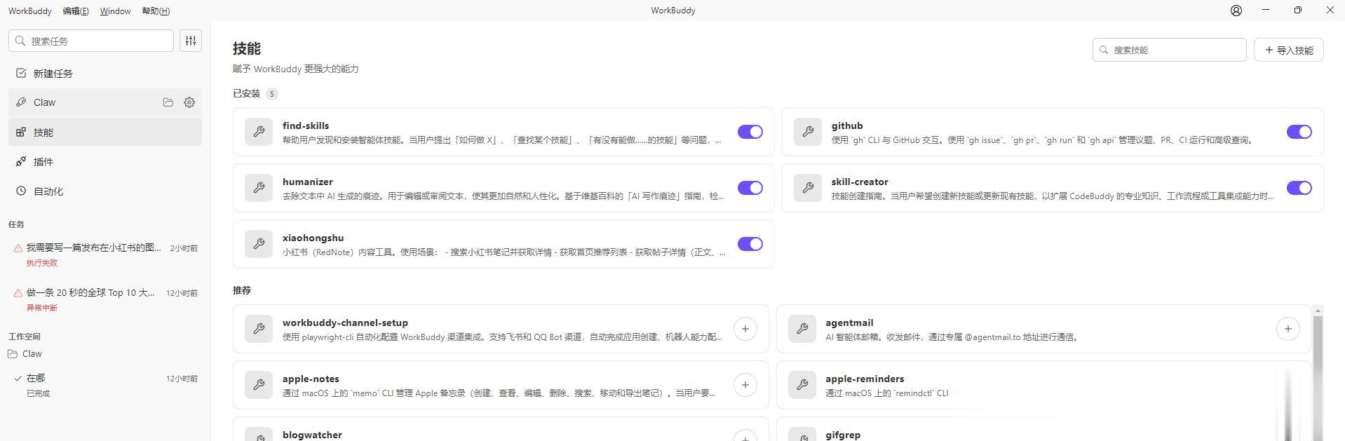Click the installed count badge 5
The height and width of the screenshot is (441, 1345).
tap(271, 94)
